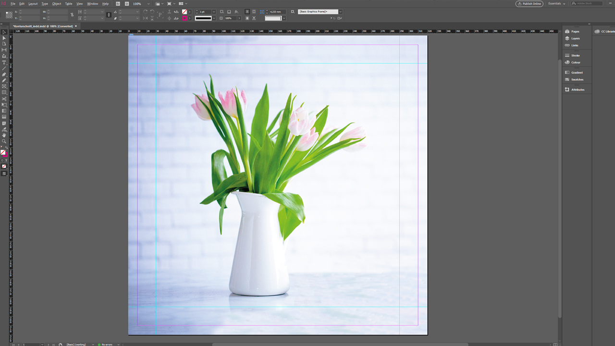Click the fill and stroke proxy in toolbox
This screenshot has height=346, width=615.
pyautogui.click(x=3, y=153)
